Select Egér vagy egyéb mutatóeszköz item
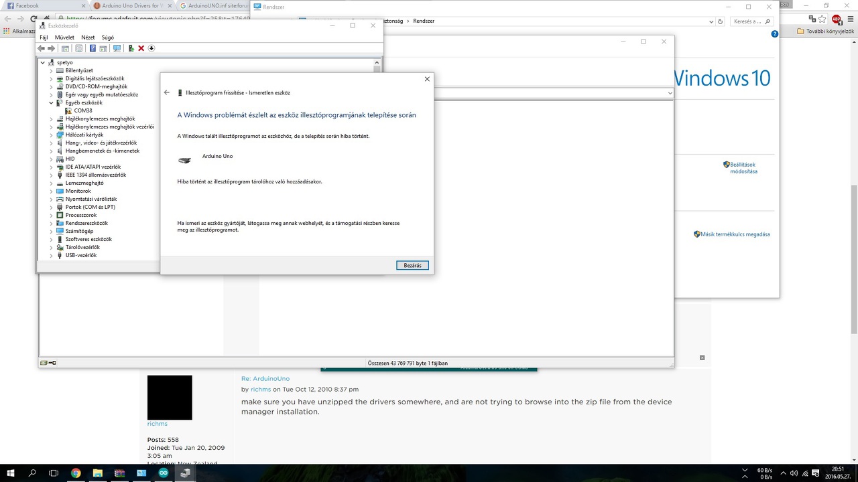Viewport: 858px width, 482px height. point(102,94)
